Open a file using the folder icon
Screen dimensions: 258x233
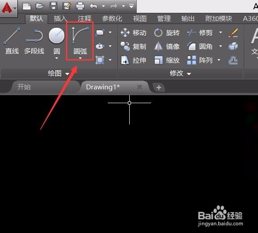(x=40, y=6)
